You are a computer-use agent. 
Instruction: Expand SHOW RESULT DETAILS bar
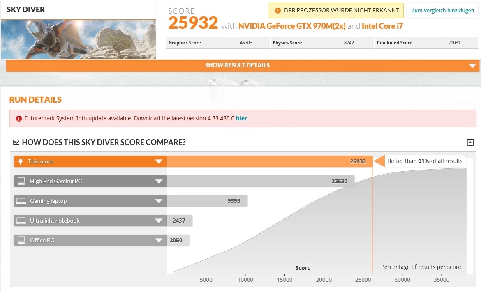[x=243, y=65]
